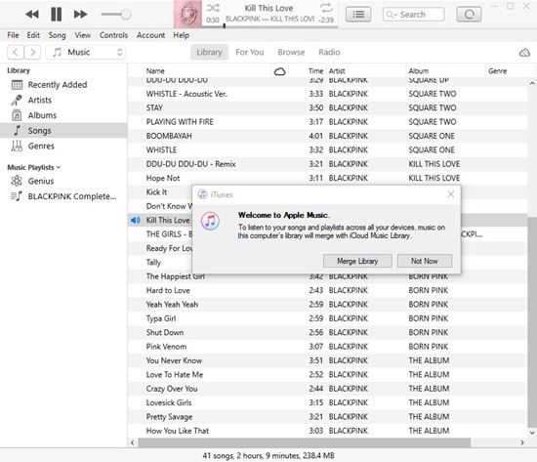Adjust the volume slider knob
The image size is (537, 462).
tap(126, 15)
